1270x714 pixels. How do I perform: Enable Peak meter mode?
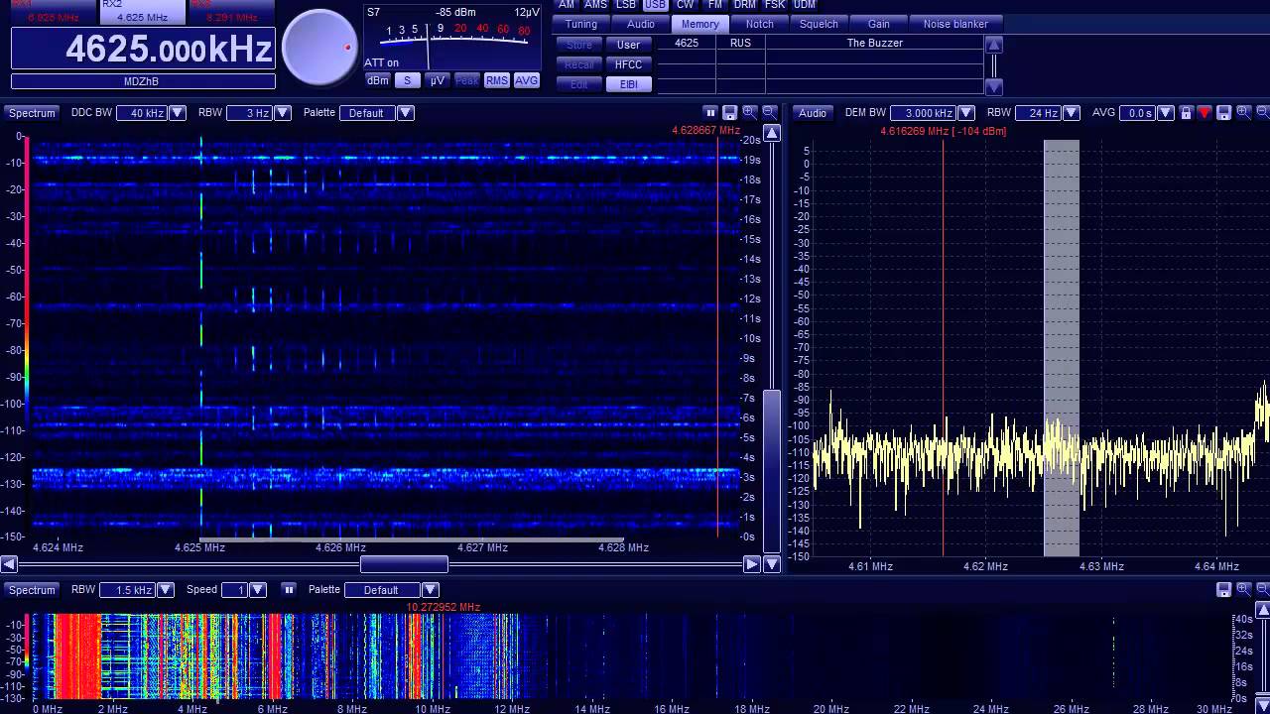467,80
